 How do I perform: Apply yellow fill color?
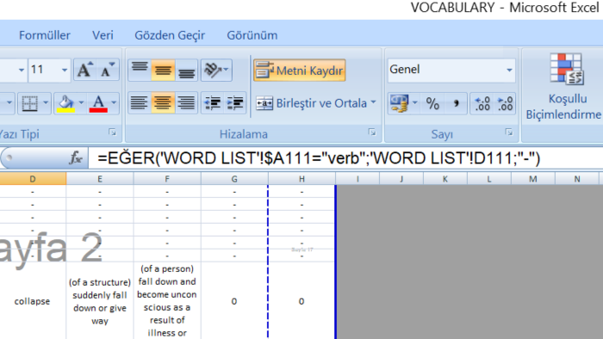pos(65,103)
